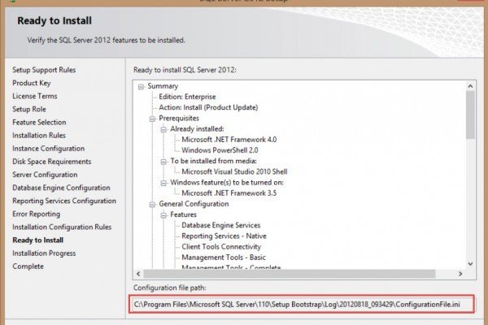Click the vertical scrollbar thumb
The height and width of the screenshot is (325, 488).
(x=470, y=115)
